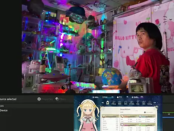Close the JesuAdam status card

coord(157,107)
